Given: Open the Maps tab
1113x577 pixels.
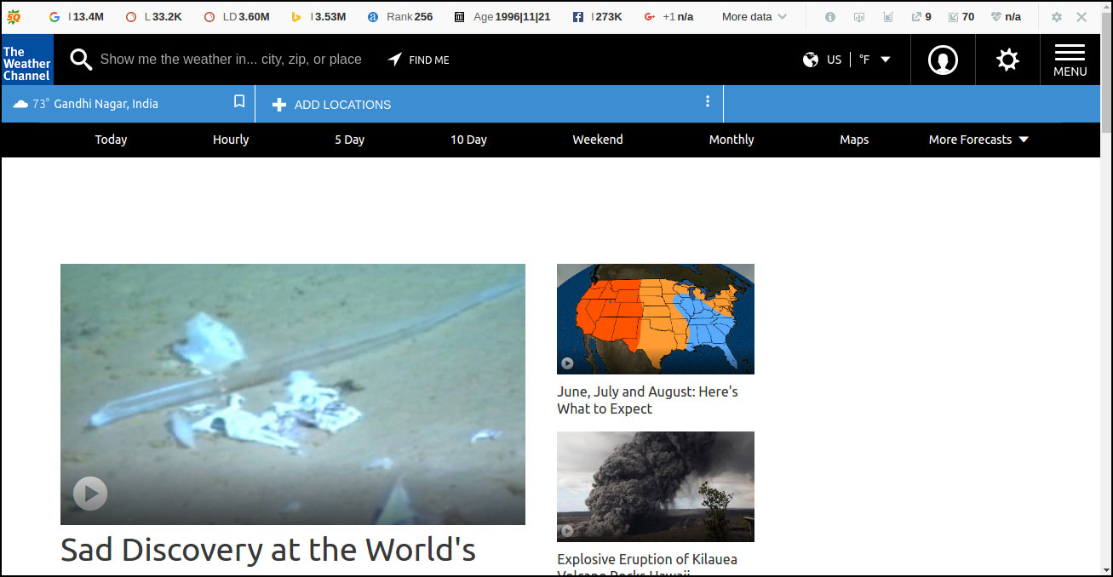Looking at the screenshot, I should tap(854, 140).
